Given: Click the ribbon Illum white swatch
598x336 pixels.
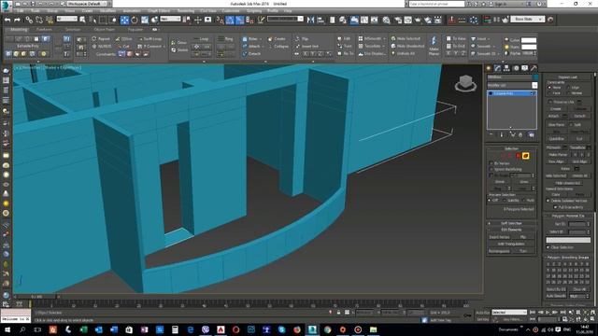Looking at the screenshot, I should [529, 47].
